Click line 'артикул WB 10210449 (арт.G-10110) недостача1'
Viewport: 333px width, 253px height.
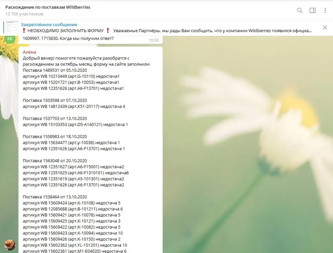[x=71, y=77]
